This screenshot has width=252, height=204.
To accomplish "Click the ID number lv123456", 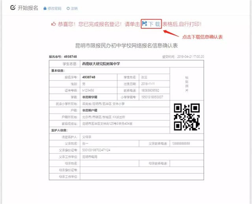I will tap(88, 90).
